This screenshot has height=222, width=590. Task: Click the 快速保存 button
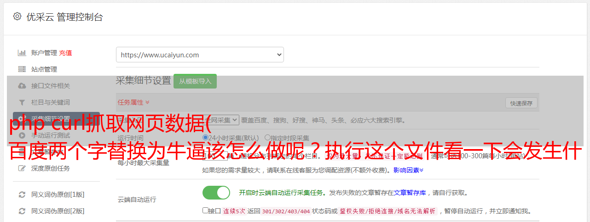[x=521, y=103]
